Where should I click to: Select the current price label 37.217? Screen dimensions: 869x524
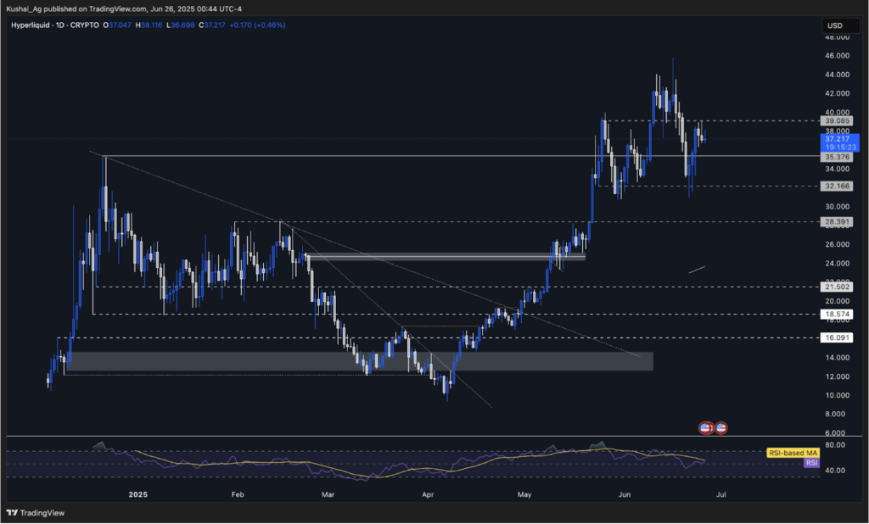839,143
